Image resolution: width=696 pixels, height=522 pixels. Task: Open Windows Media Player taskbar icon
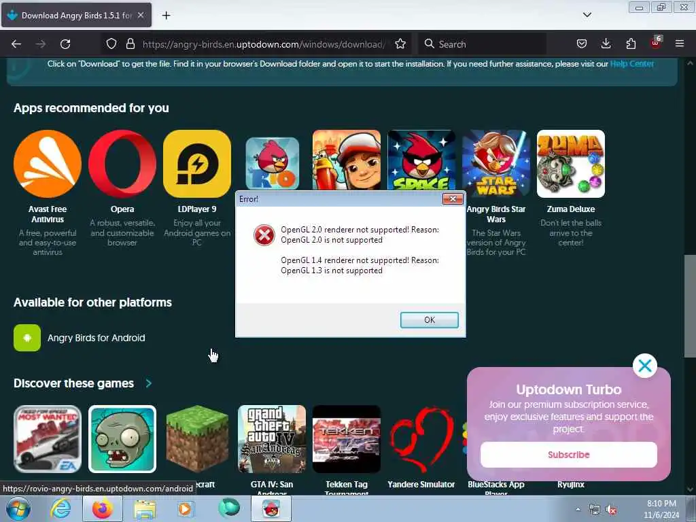click(185, 509)
